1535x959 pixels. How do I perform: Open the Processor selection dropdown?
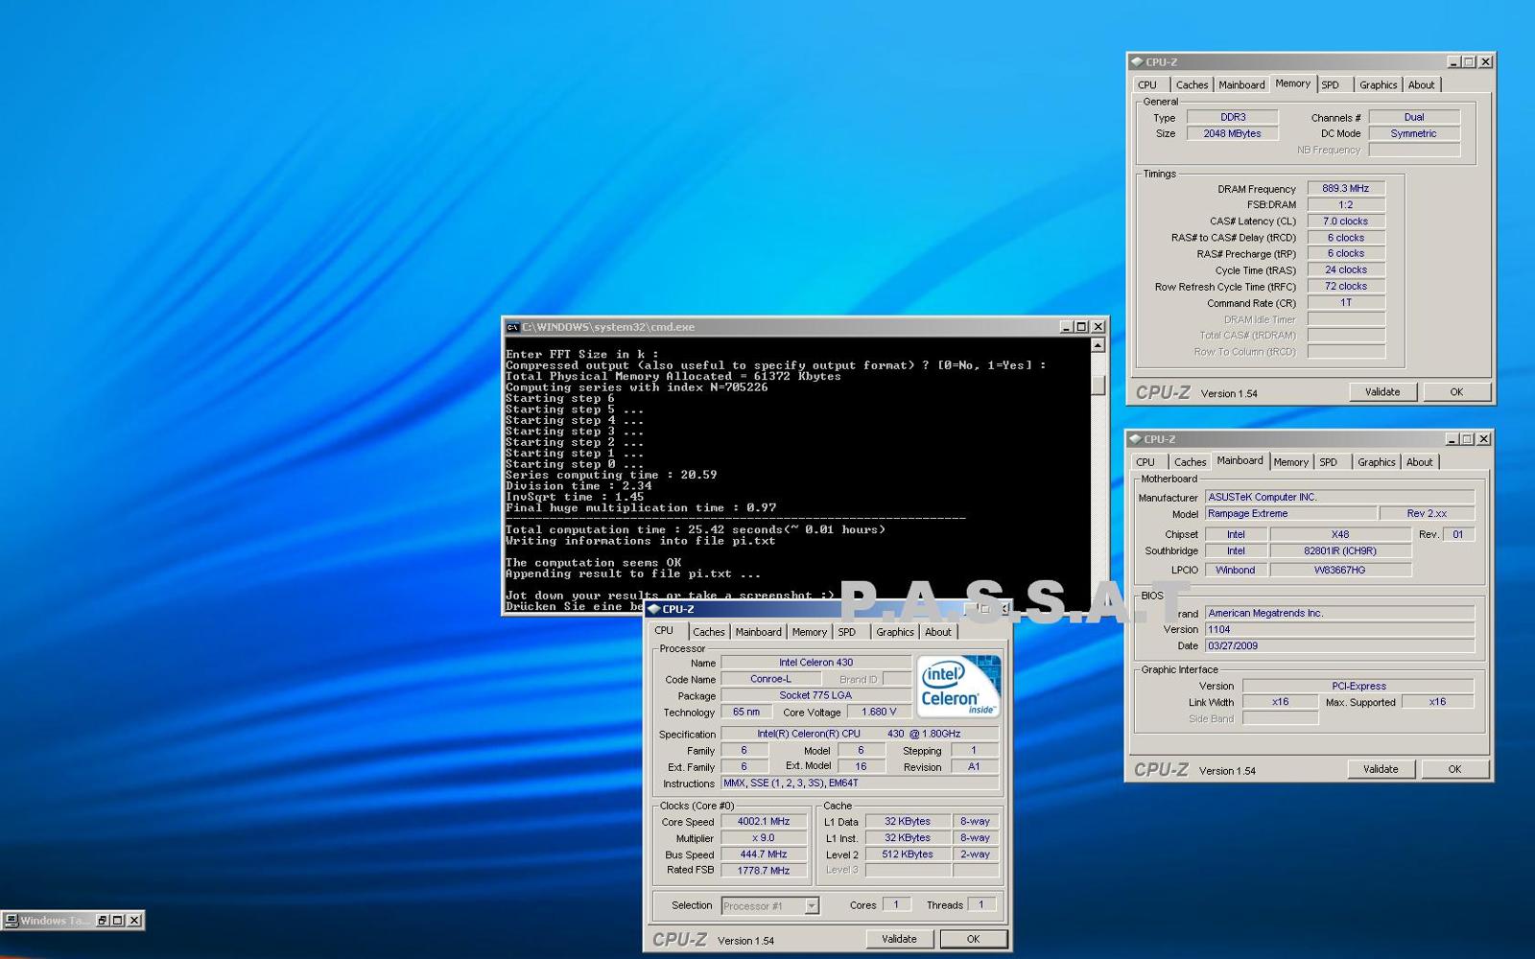pyautogui.click(x=812, y=905)
